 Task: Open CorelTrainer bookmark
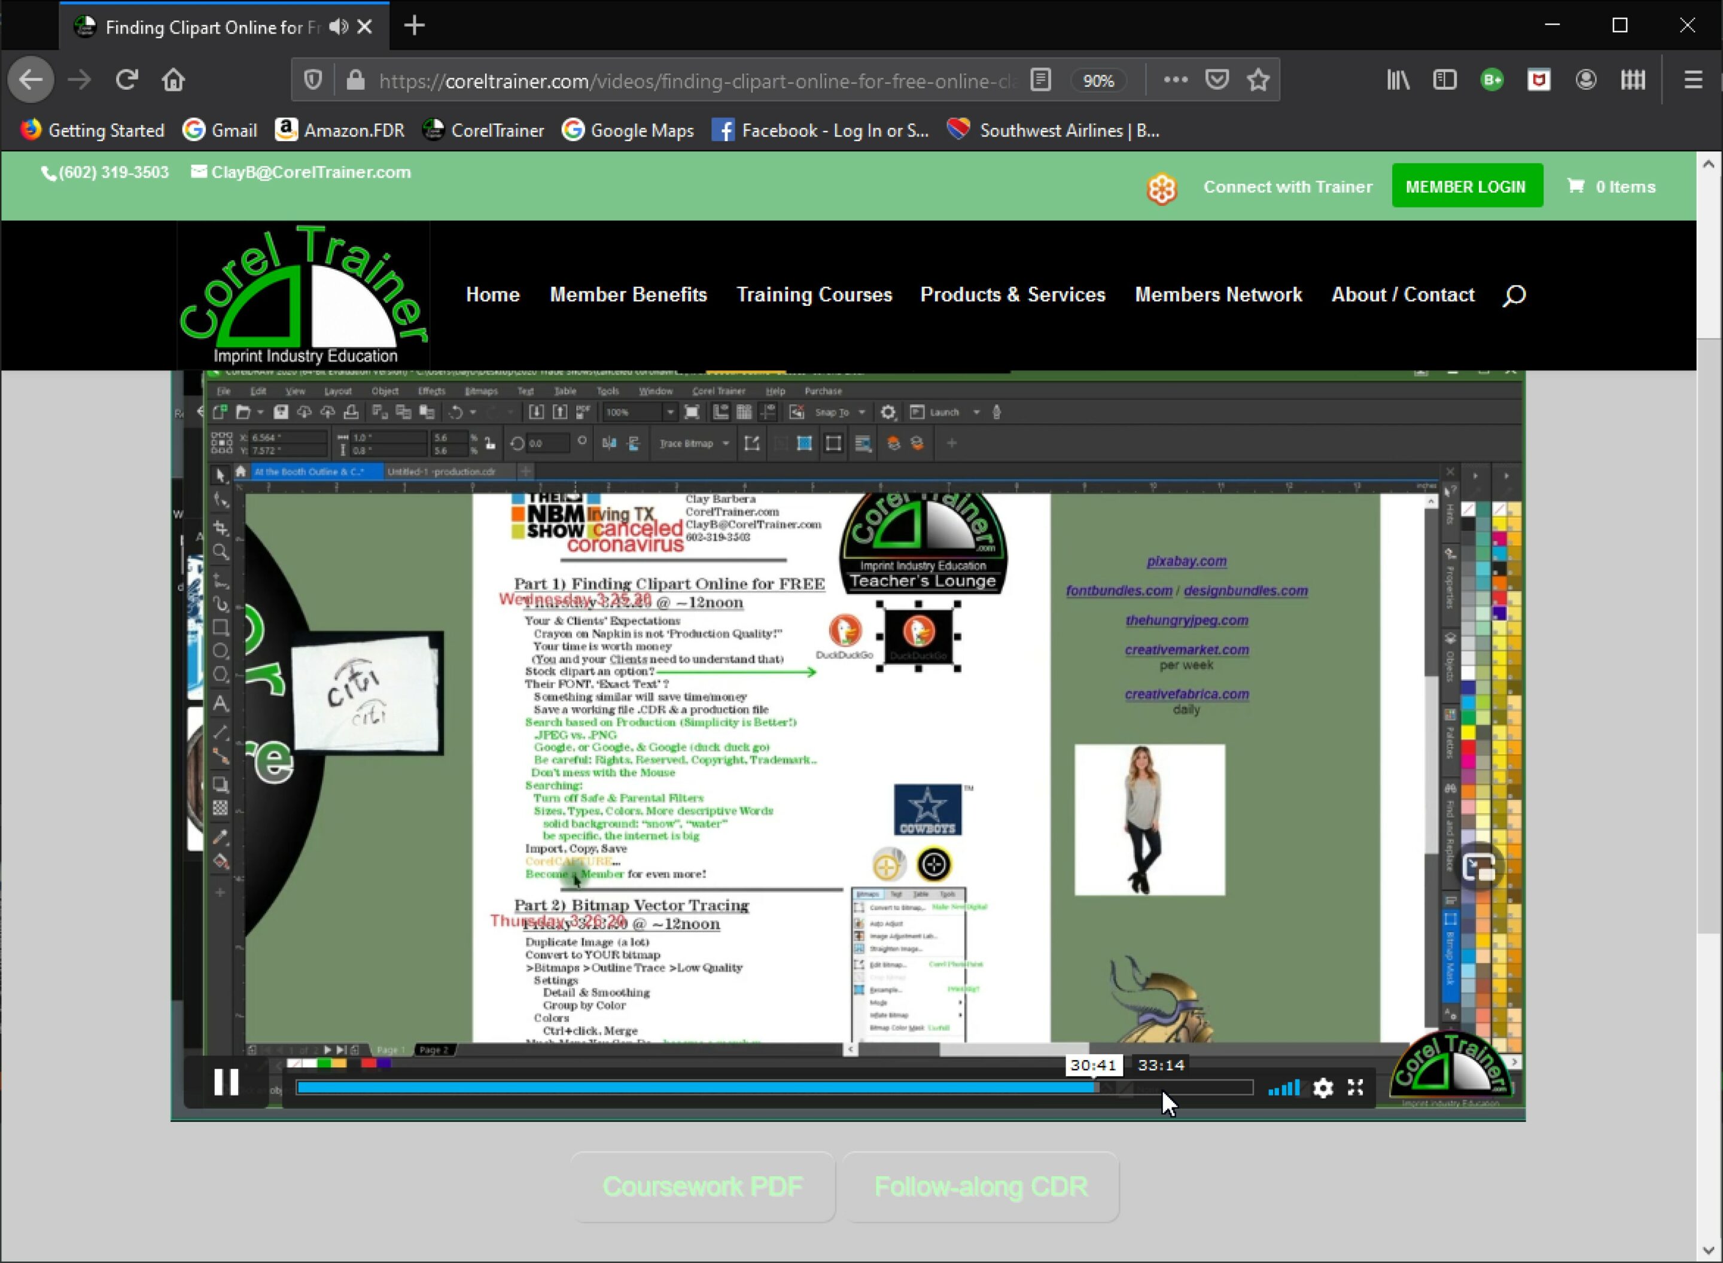click(484, 131)
